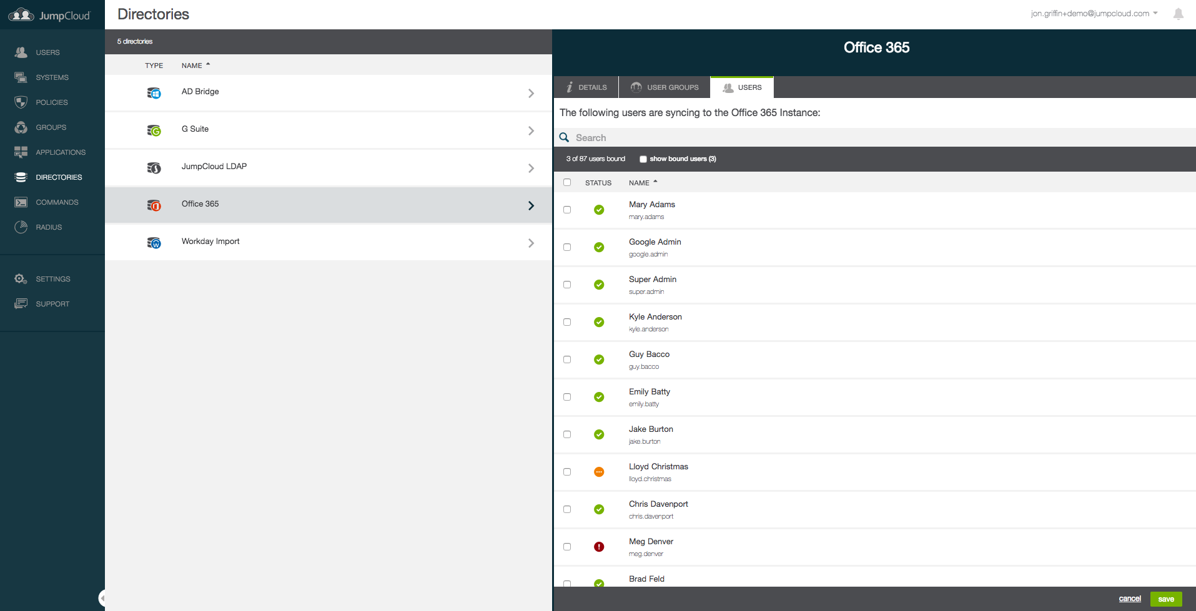The image size is (1196, 611).
Task: Open the RADIUS sidebar icon
Action: [x=21, y=227]
